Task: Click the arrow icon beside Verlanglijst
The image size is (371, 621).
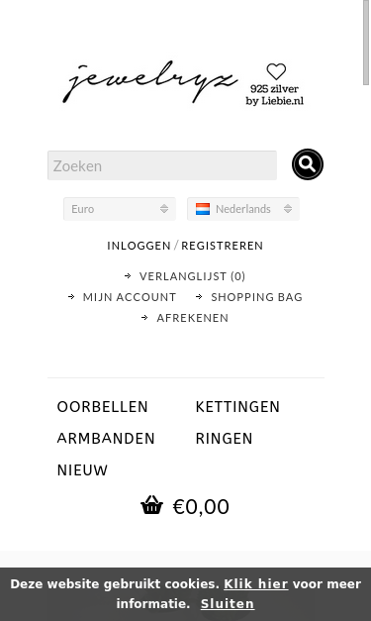Action: [128, 276]
